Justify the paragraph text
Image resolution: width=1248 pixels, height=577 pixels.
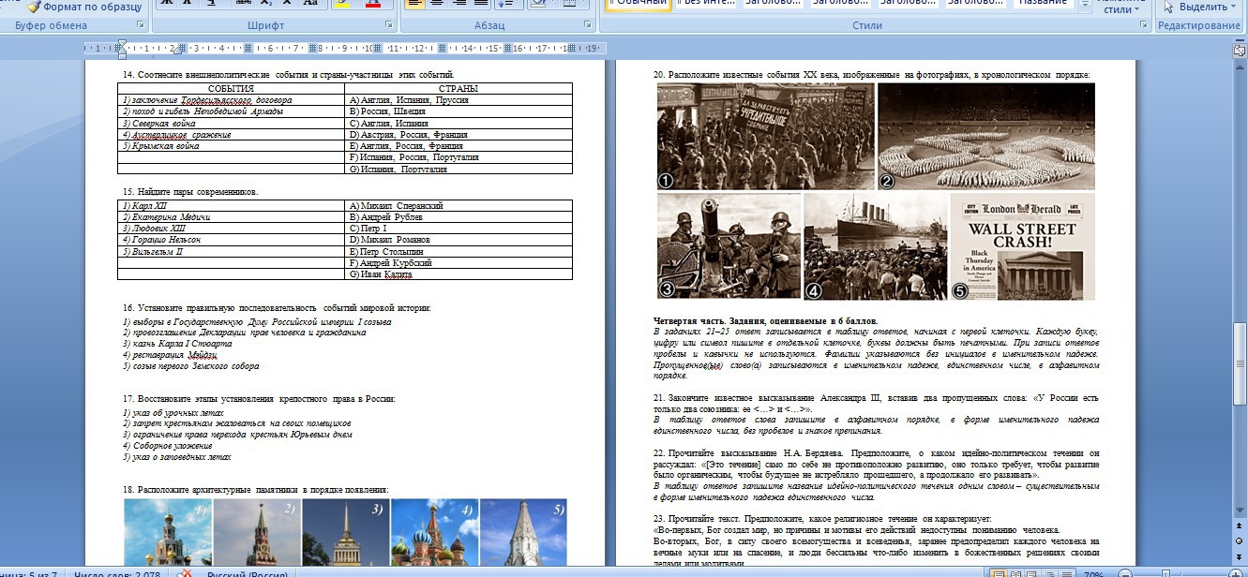click(x=479, y=4)
